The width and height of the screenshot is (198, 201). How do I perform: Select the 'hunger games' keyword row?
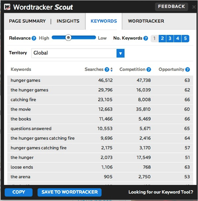(100, 80)
